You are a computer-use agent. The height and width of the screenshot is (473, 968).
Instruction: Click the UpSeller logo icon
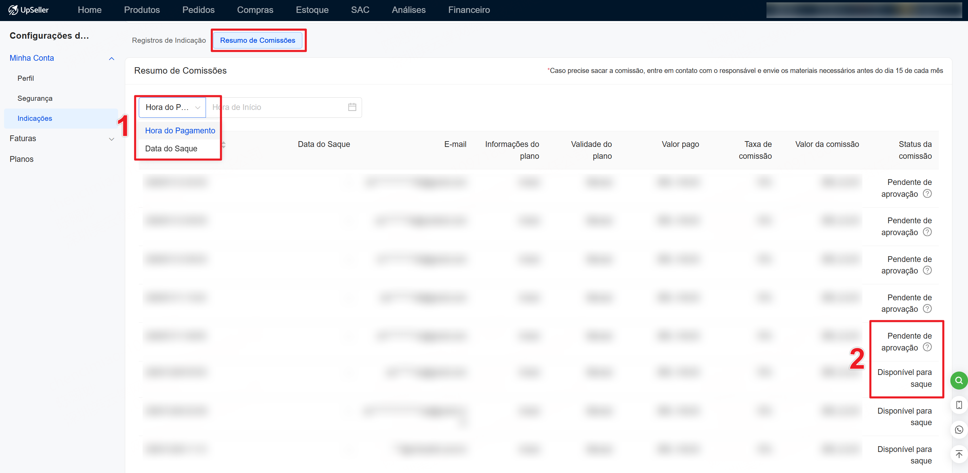tap(13, 10)
